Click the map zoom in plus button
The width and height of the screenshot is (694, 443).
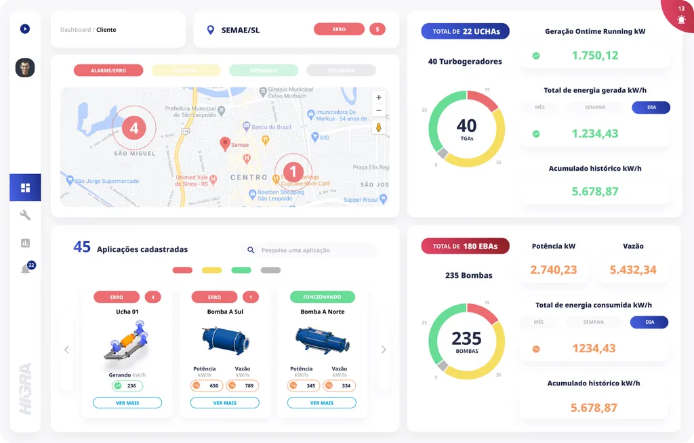tap(378, 98)
